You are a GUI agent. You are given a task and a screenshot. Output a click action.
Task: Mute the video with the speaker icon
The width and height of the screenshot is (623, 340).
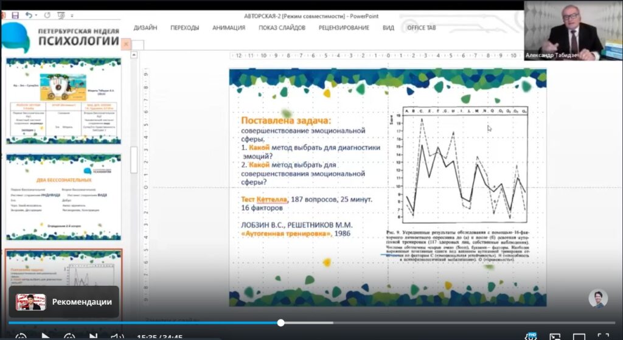point(116,336)
